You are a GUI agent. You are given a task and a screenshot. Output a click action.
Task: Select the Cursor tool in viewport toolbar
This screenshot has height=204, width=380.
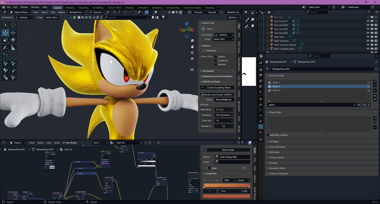(13, 25)
